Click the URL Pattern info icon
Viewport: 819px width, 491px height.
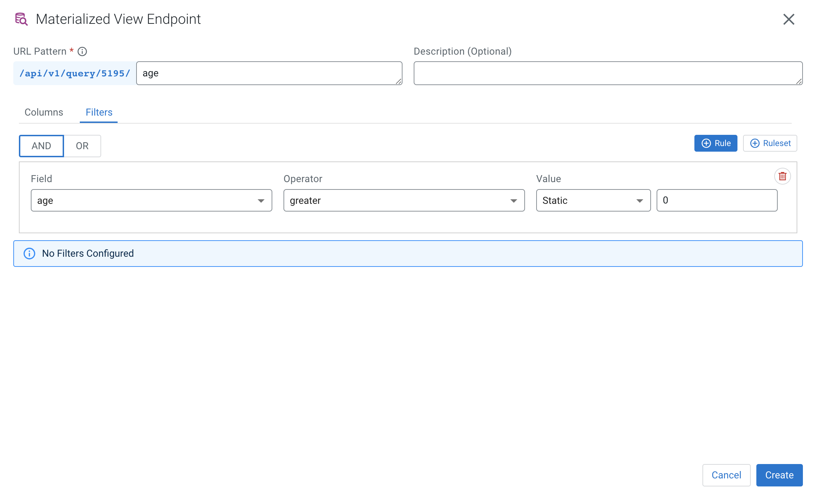click(82, 51)
